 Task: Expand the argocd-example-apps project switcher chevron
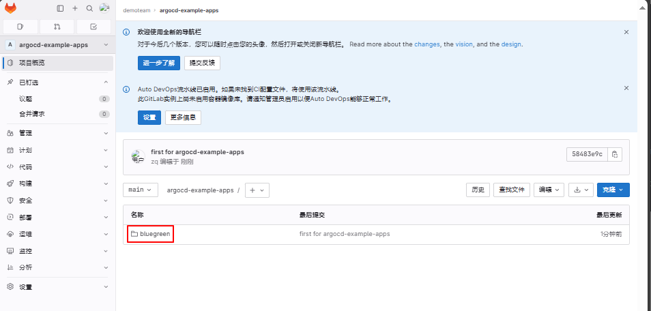coord(106,45)
